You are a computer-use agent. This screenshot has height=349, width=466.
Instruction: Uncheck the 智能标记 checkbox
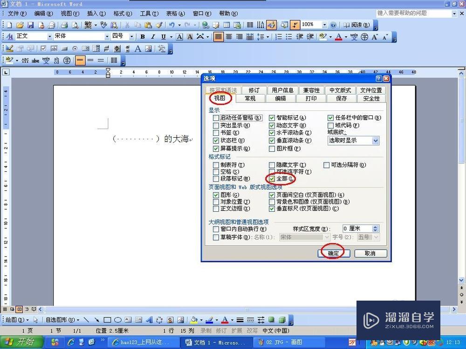click(272, 118)
